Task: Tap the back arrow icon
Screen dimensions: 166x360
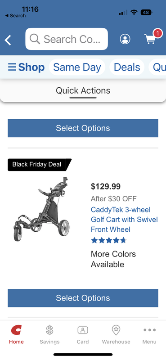Action: [x=8, y=40]
